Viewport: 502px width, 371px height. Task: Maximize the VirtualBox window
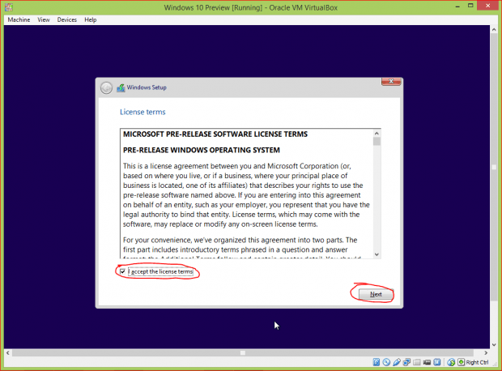coord(470,6)
